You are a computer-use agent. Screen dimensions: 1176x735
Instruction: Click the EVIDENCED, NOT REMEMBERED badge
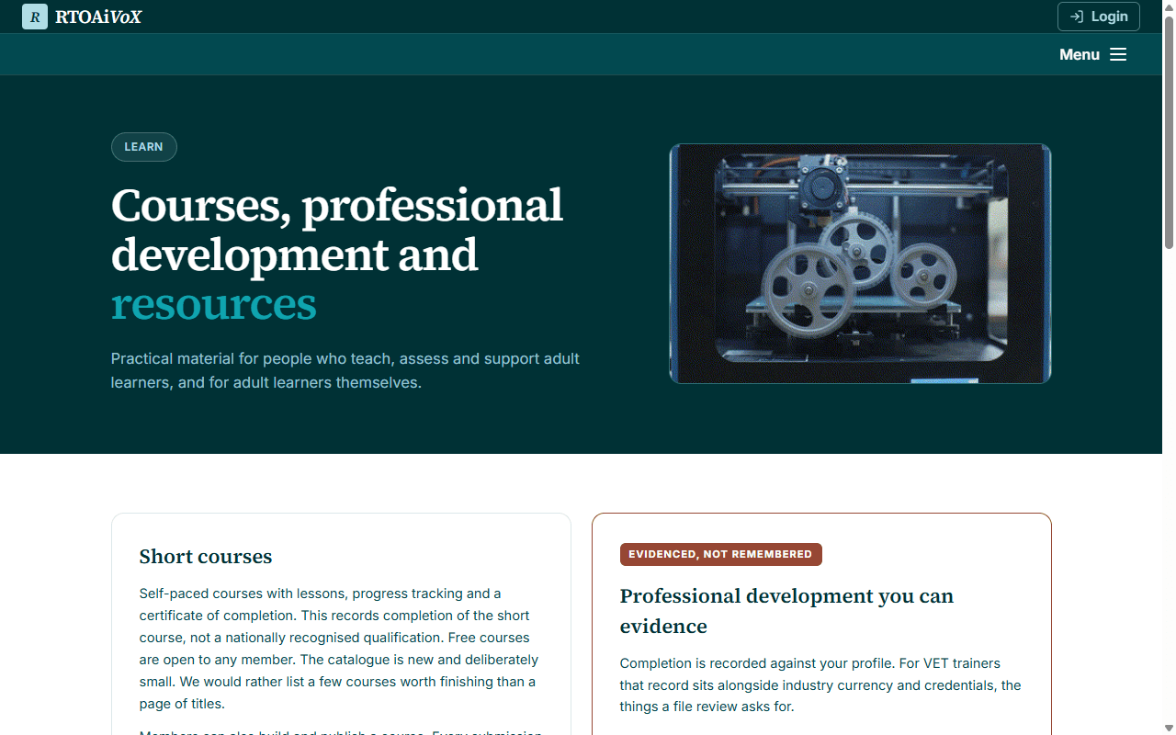(x=721, y=554)
